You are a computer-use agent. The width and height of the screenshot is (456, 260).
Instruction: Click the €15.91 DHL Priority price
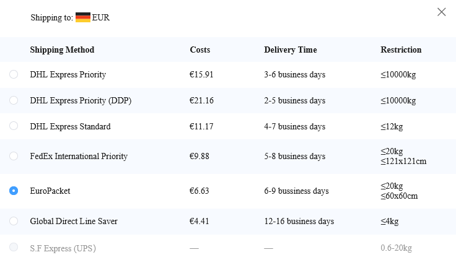coord(201,75)
